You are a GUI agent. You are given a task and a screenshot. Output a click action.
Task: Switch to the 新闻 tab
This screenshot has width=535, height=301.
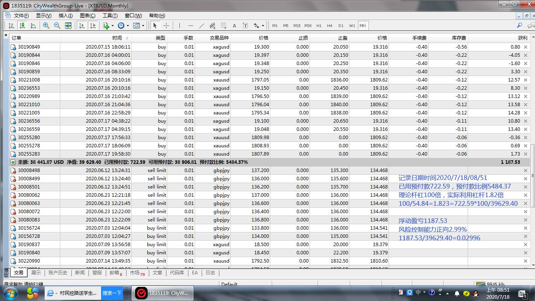click(x=80, y=273)
